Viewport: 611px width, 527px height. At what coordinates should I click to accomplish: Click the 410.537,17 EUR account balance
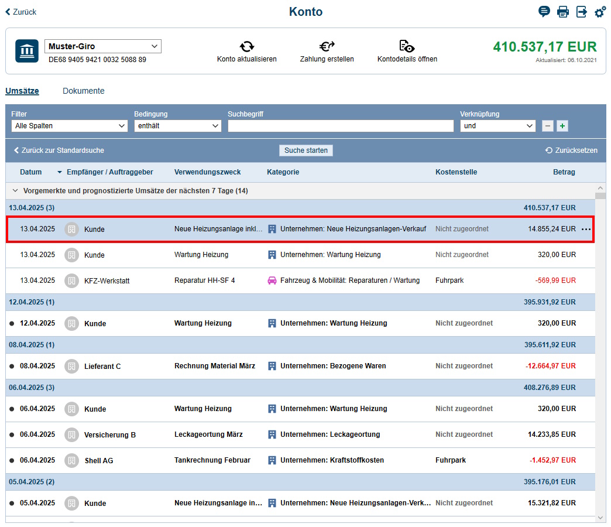pos(545,47)
